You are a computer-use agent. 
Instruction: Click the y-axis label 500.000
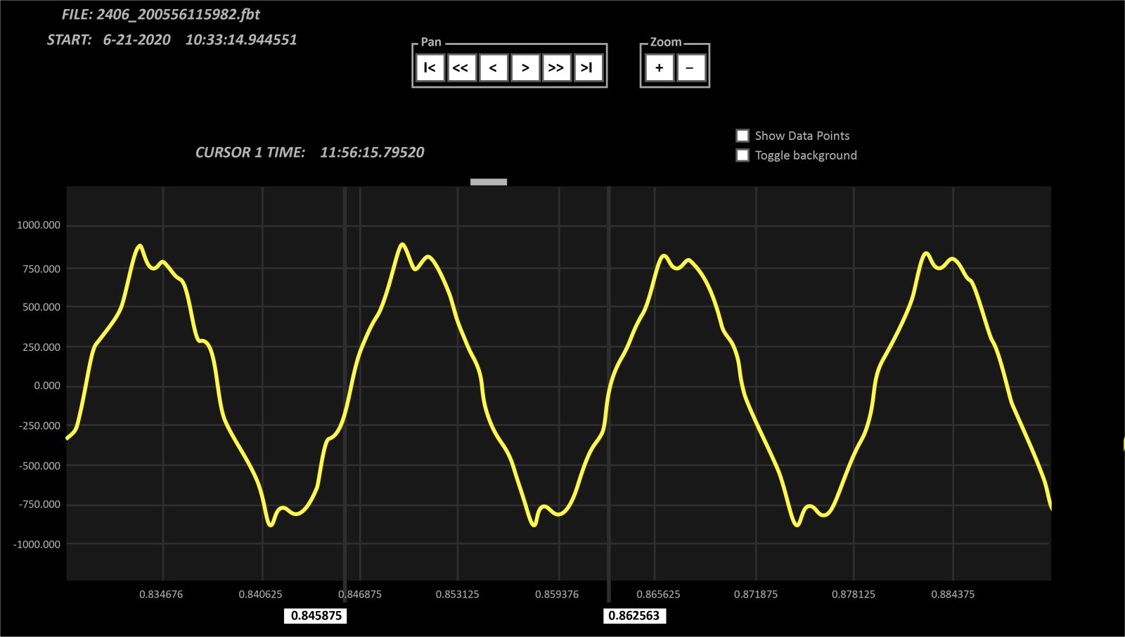[41, 307]
